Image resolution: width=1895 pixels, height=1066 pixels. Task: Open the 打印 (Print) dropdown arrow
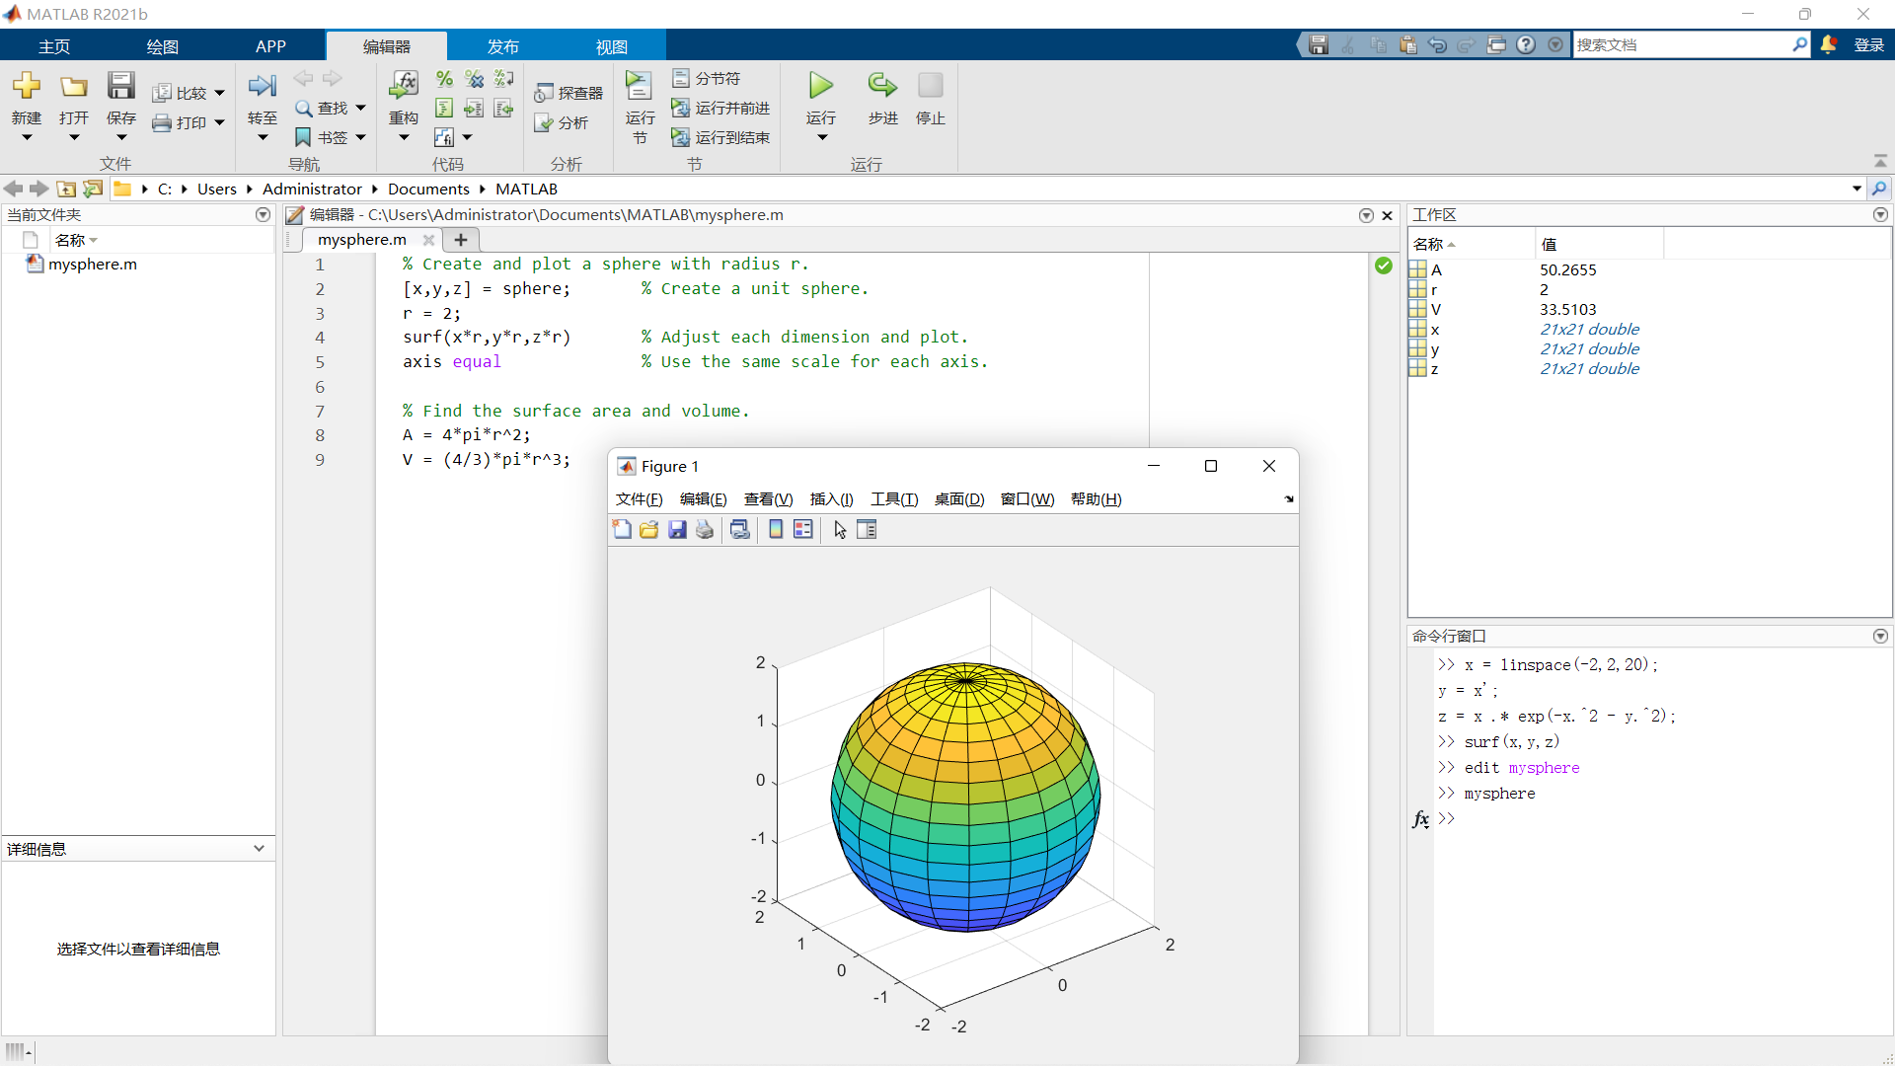coord(219,122)
